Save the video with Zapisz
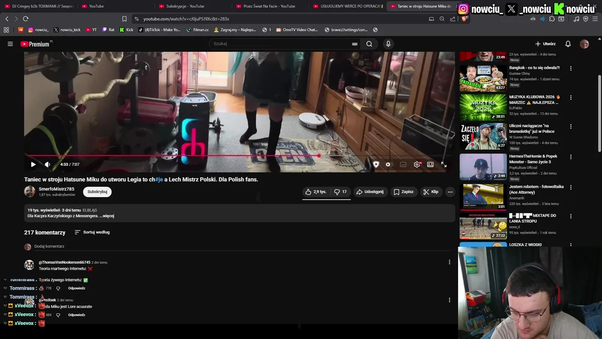The image size is (602, 339). pos(404,192)
